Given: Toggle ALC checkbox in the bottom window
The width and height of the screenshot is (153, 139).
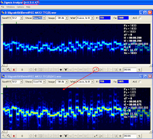Looking at the screenshot, I should click(x=140, y=82).
